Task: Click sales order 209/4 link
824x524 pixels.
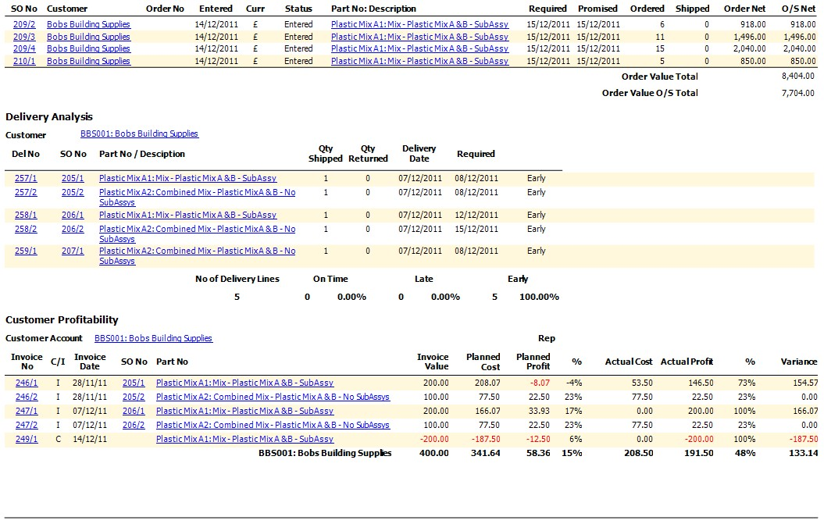Action: click(24, 48)
